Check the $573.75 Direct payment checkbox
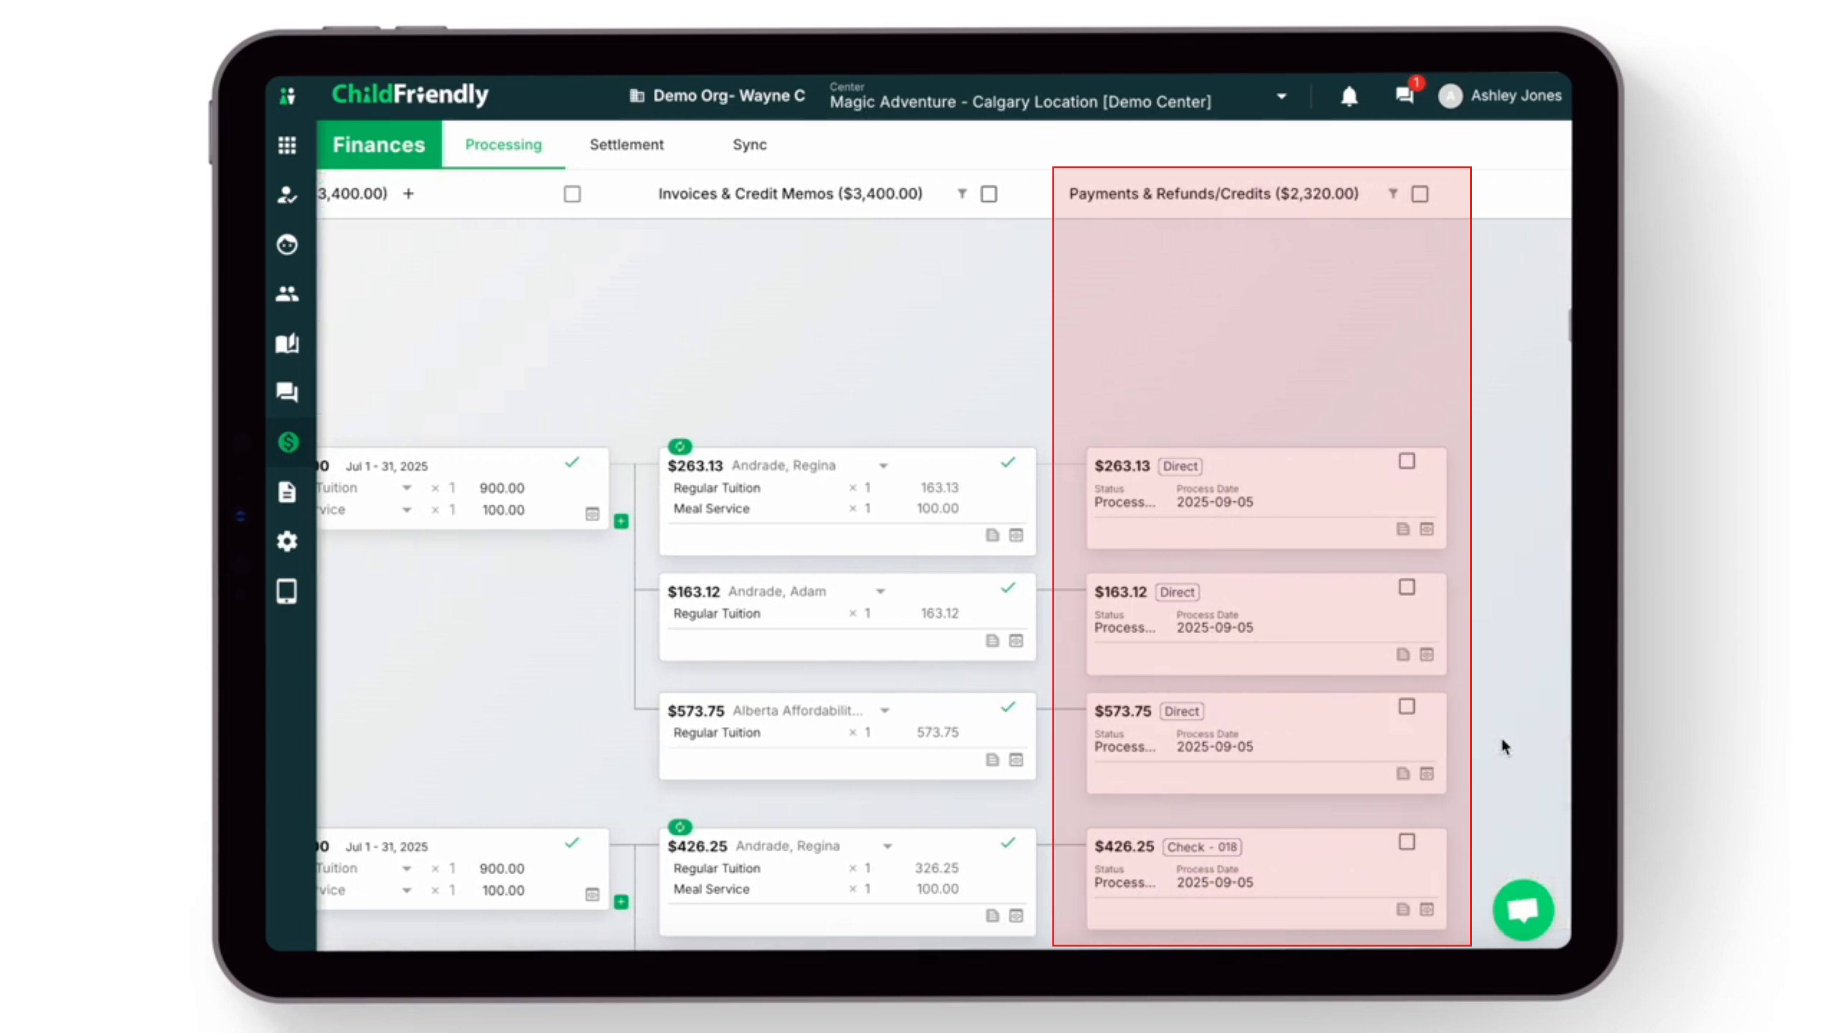 click(1406, 706)
